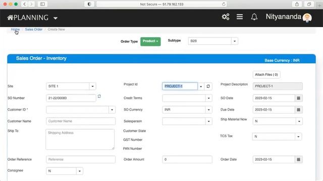323x181 pixels.
Task: Click the Create New breadcrumb text
Action: (56, 29)
